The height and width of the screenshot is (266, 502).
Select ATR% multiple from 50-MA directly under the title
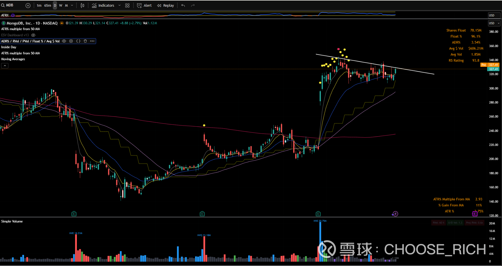(x=20, y=29)
